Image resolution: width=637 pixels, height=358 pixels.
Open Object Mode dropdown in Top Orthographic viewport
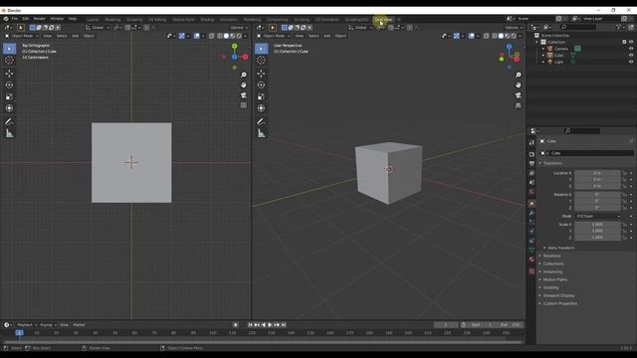22,36
